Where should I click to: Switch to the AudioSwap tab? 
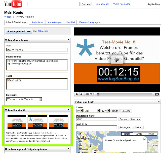(x=37, y=22)
